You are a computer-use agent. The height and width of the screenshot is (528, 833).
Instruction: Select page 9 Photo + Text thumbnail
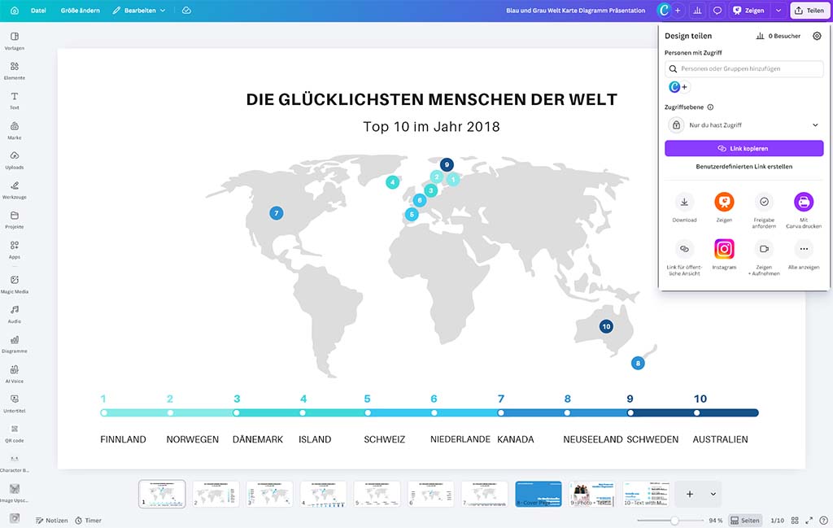[x=592, y=494]
